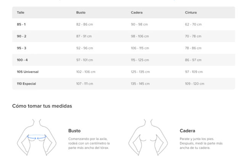Click the 82 - 86 cm bust value
Screen dimensions: 244x156
(x=85, y=24)
